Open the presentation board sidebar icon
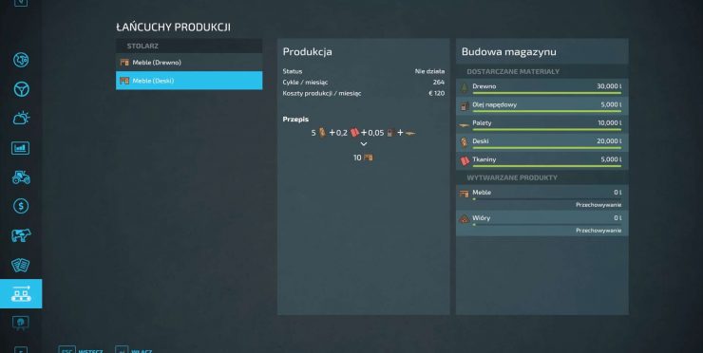 pyautogui.click(x=21, y=323)
